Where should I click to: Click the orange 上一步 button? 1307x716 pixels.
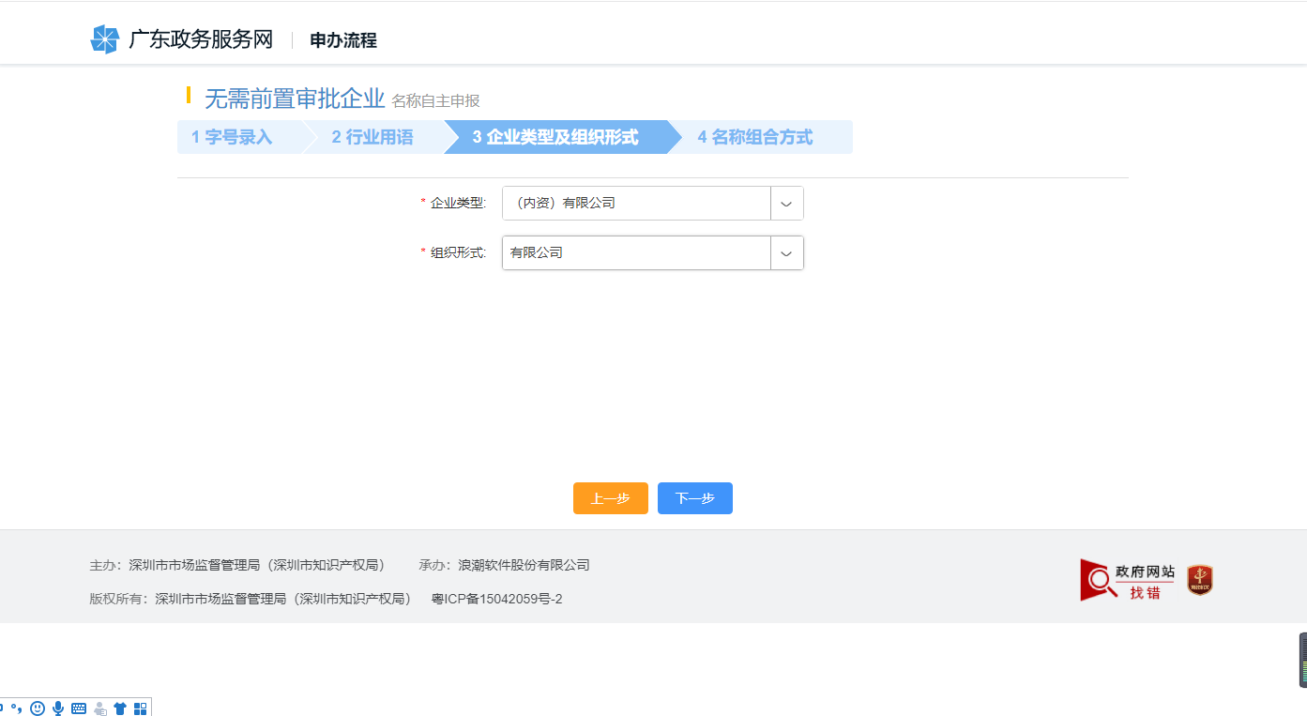click(x=610, y=497)
